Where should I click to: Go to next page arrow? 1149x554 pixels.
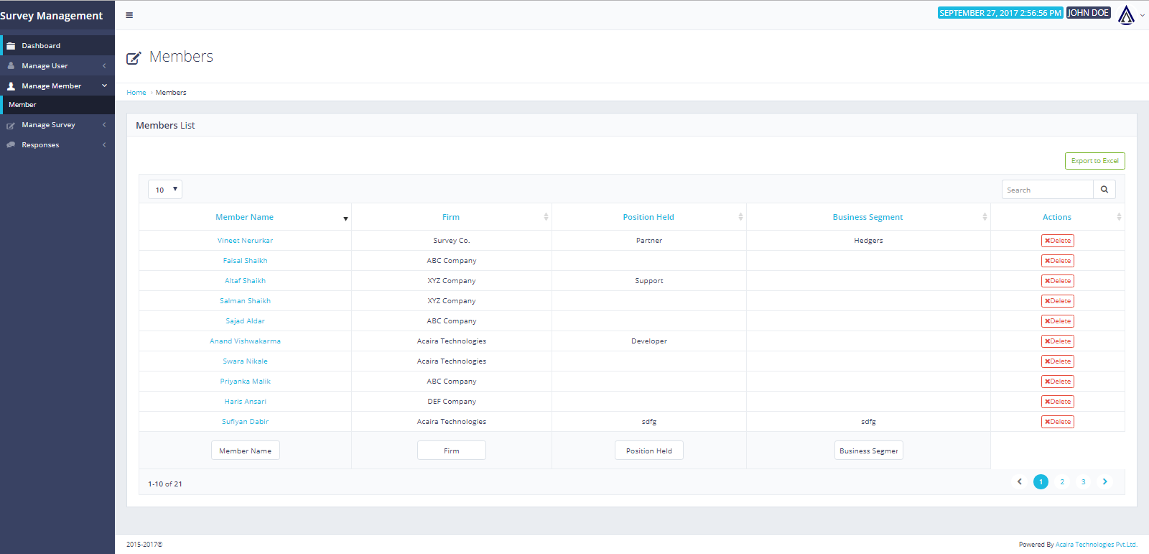click(x=1104, y=482)
